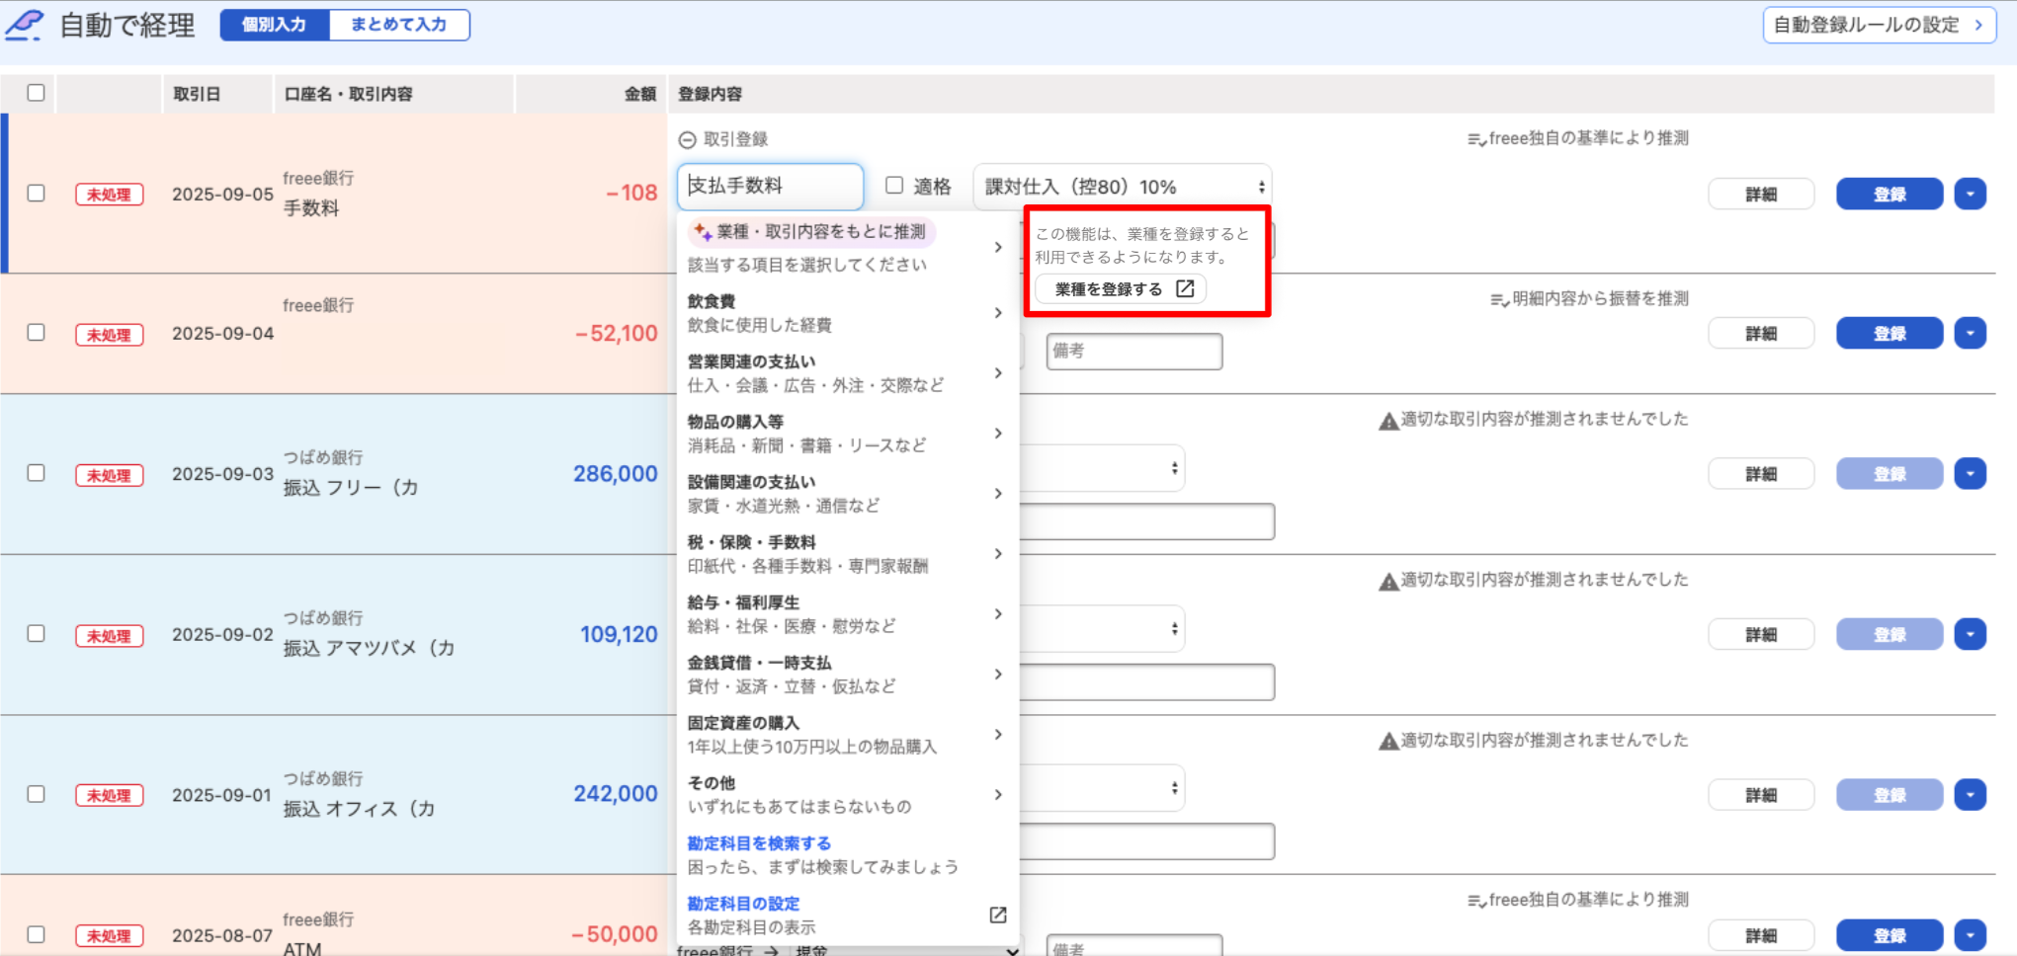Screen dimensions: 2017x956
Task: Expand the 営業関連の支払い category
Action: tap(847, 373)
